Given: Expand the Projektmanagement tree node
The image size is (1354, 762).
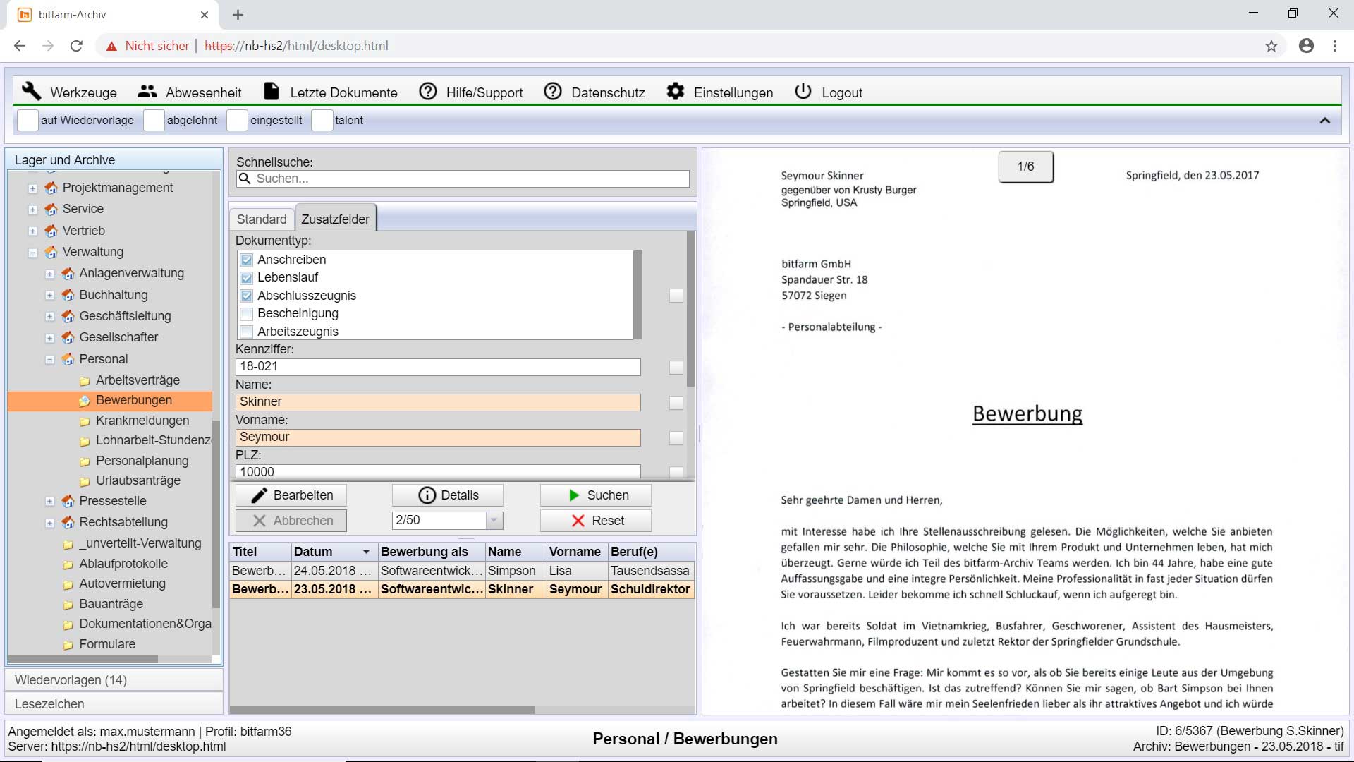Looking at the screenshot, I should pyautogui.click(x=32, y=188).
